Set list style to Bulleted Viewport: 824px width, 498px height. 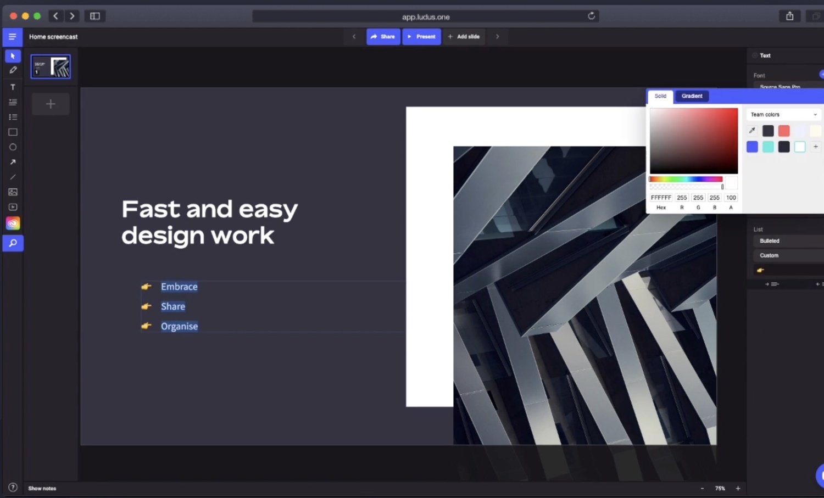769,240
